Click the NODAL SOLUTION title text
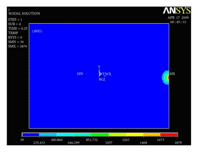The image size is (198, 152). click(x=24, y=13)
